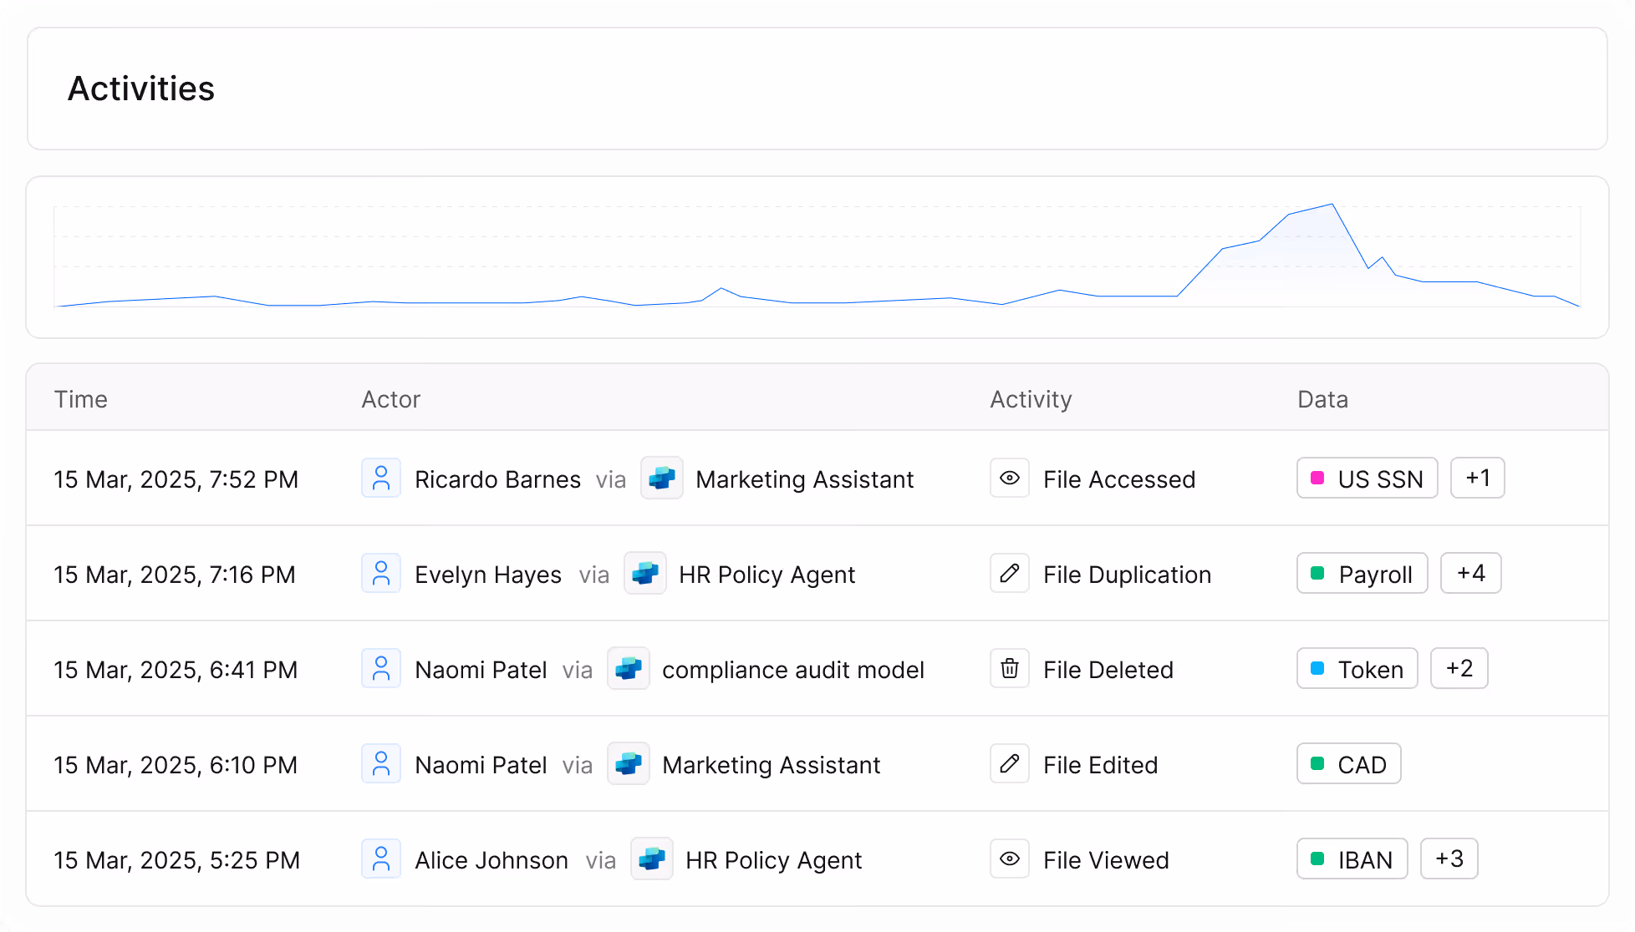The image size is (1635, 932).
Task: Open the Payroll data tag
Action: point(1362,574)
